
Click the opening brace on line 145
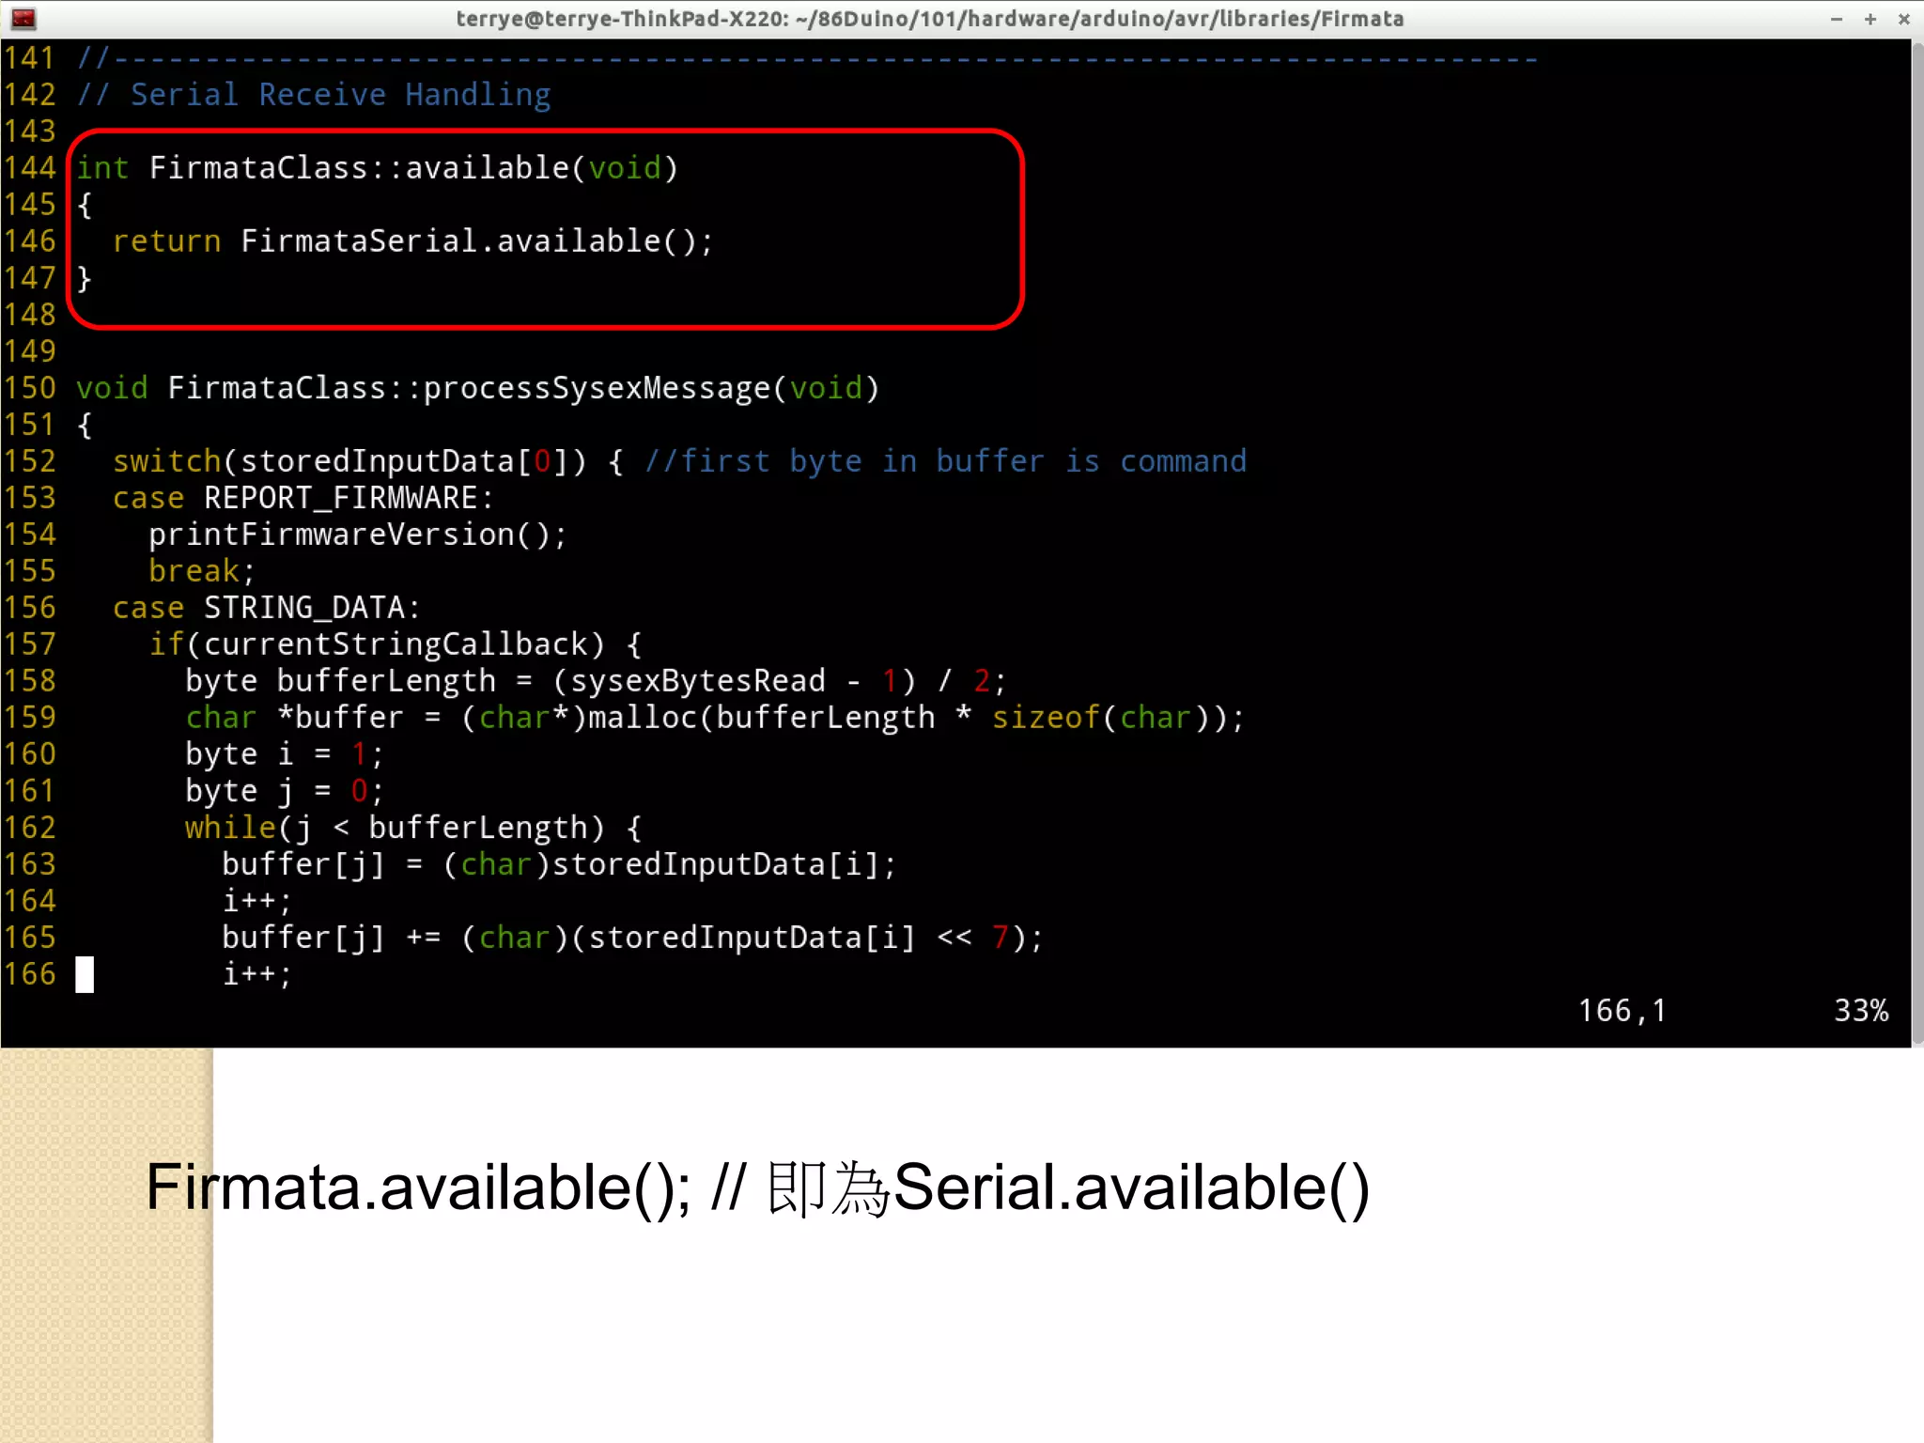click(x=85, y=205)
